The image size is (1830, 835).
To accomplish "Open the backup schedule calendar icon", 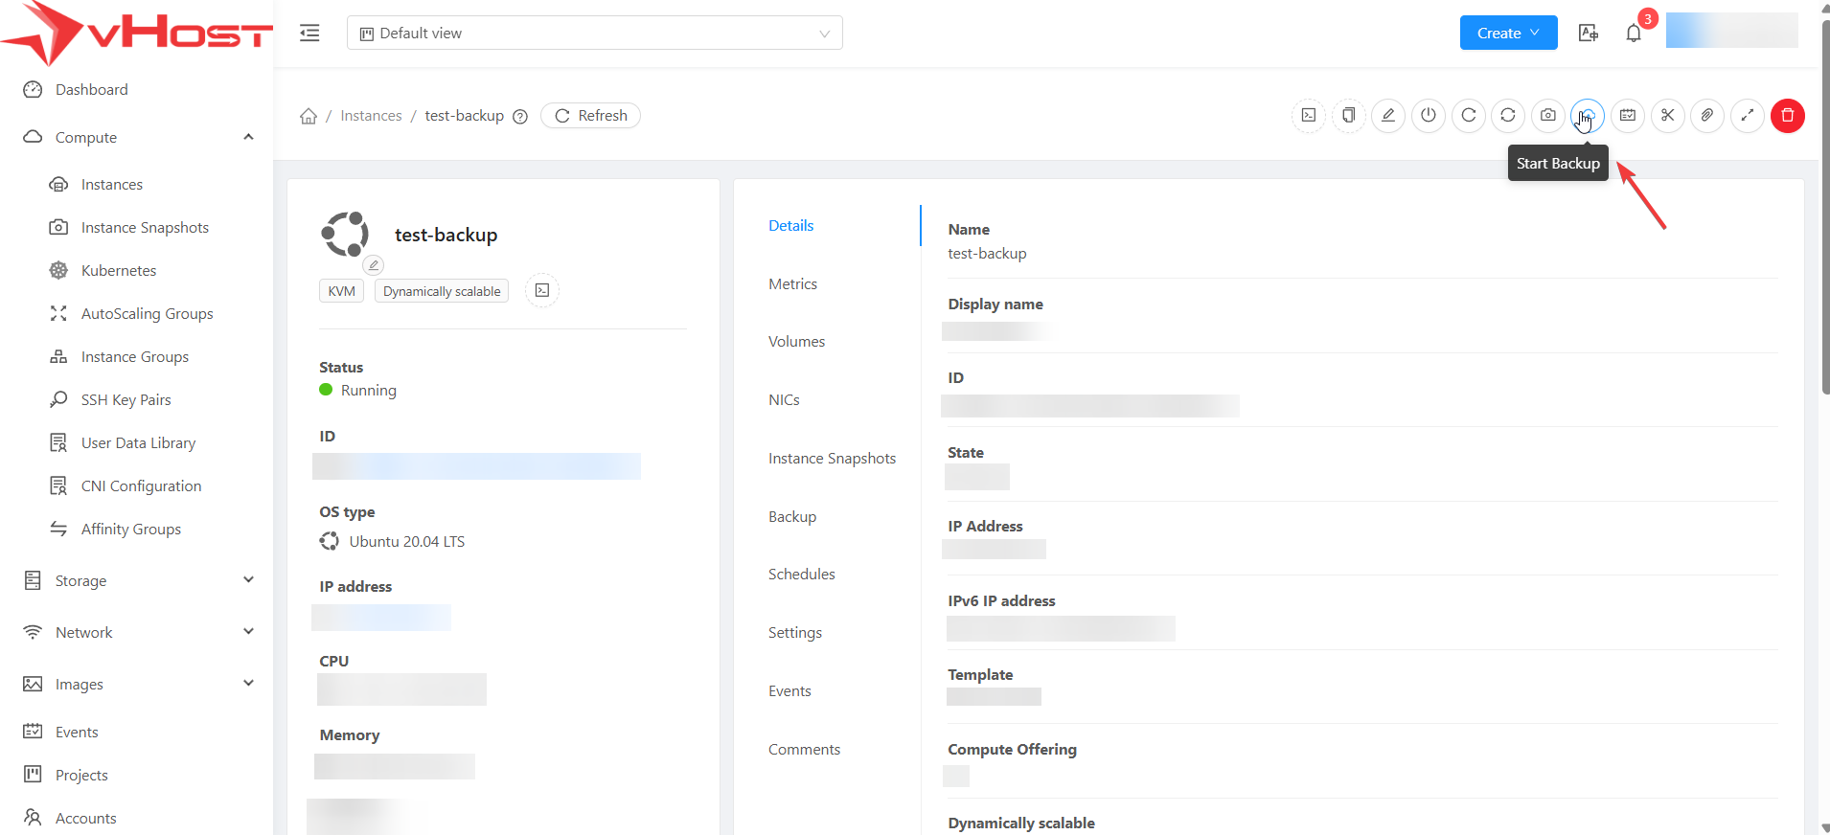I will [x=1628, y=116].
